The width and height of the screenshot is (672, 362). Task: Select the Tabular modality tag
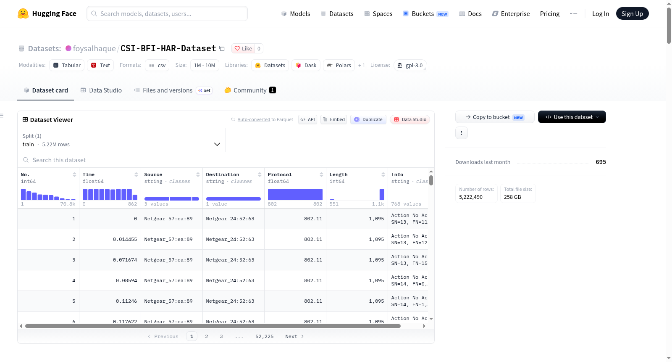67,65
